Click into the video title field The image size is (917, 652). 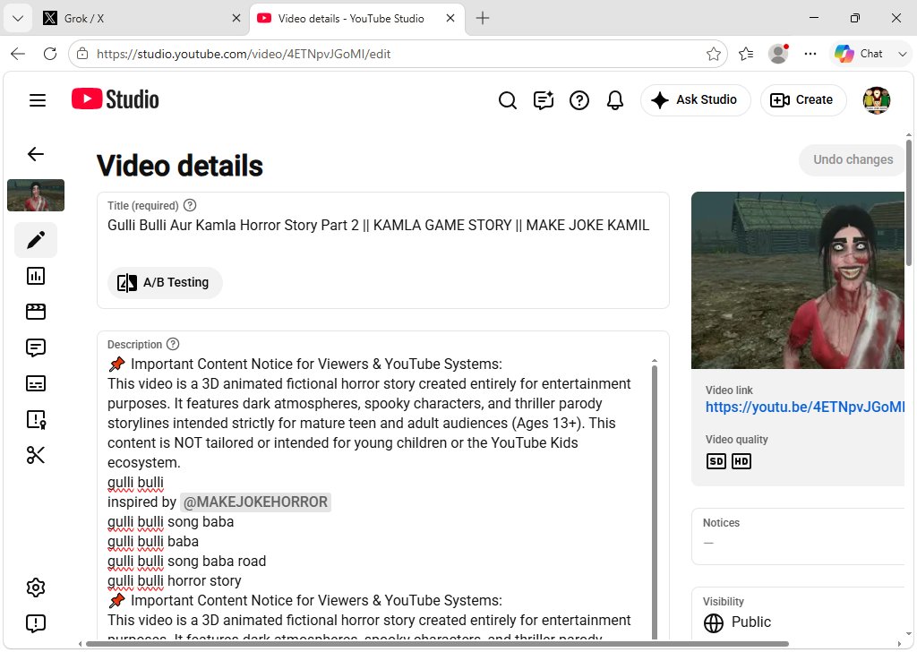382,226
